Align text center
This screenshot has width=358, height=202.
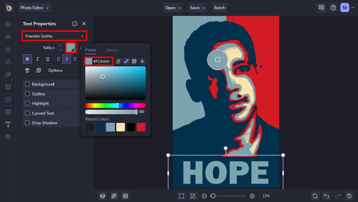point(66,59)
